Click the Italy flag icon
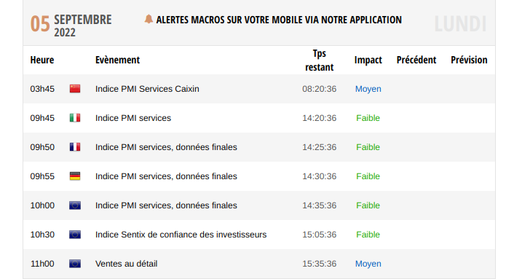This screenshot has width=506, height=279. [75, 118]
